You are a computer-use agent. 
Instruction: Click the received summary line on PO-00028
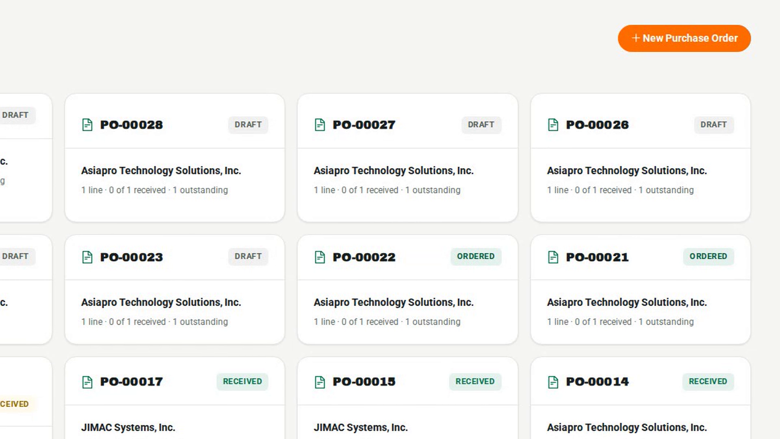coord(154,190)
